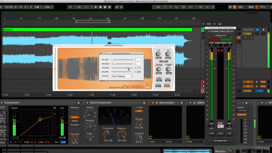The height and width of the screenshot is (153, 272).
Task: Click the A return track button
Action: point(248,82)
